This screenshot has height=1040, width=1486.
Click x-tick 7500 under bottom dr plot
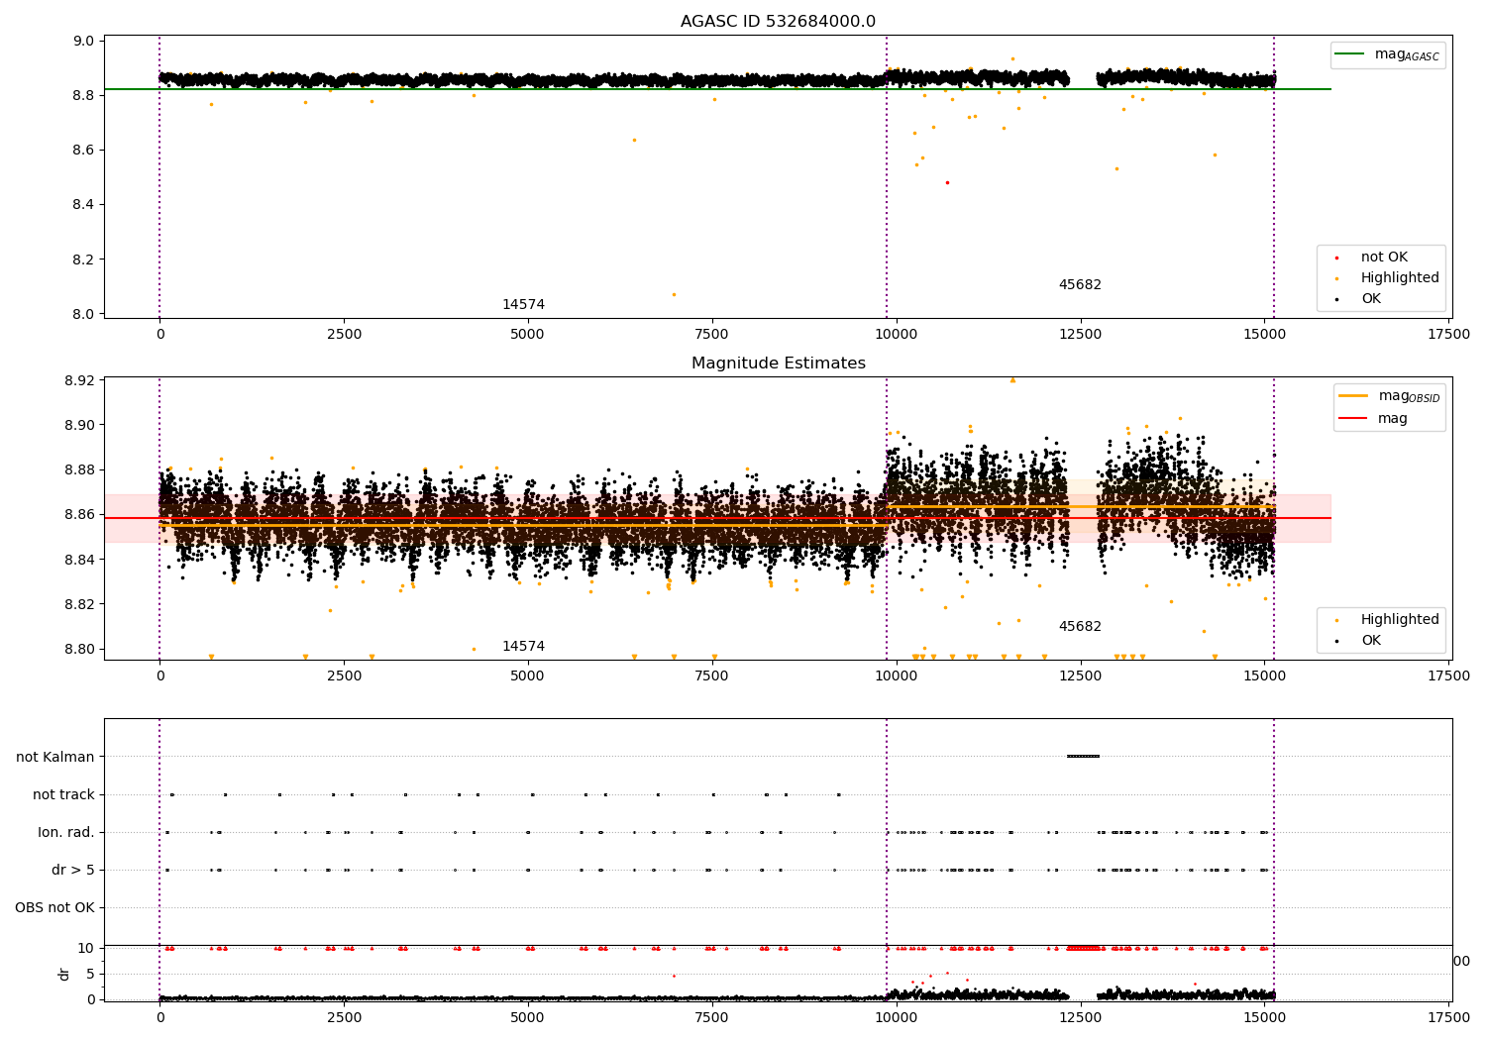(x=712, y=1017)
